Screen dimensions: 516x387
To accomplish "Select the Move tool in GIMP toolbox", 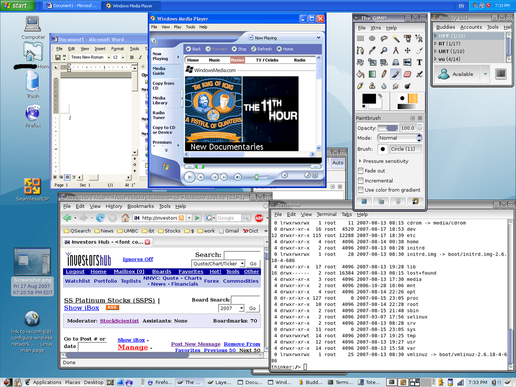I will point(407,50).
